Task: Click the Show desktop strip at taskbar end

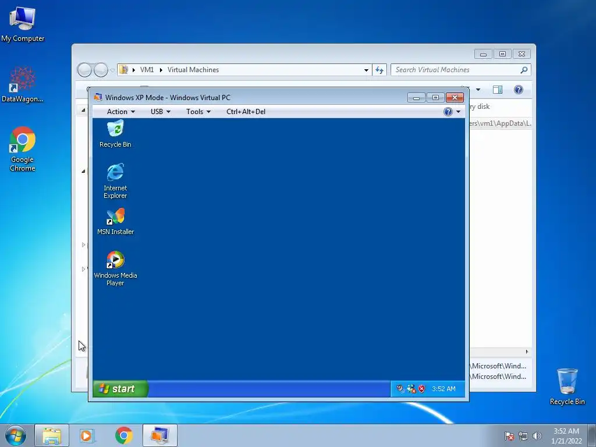Action: (x=592, y=435)
